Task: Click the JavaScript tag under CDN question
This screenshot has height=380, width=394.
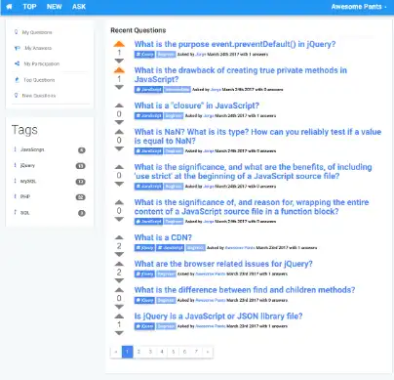Action: [170, 248]
